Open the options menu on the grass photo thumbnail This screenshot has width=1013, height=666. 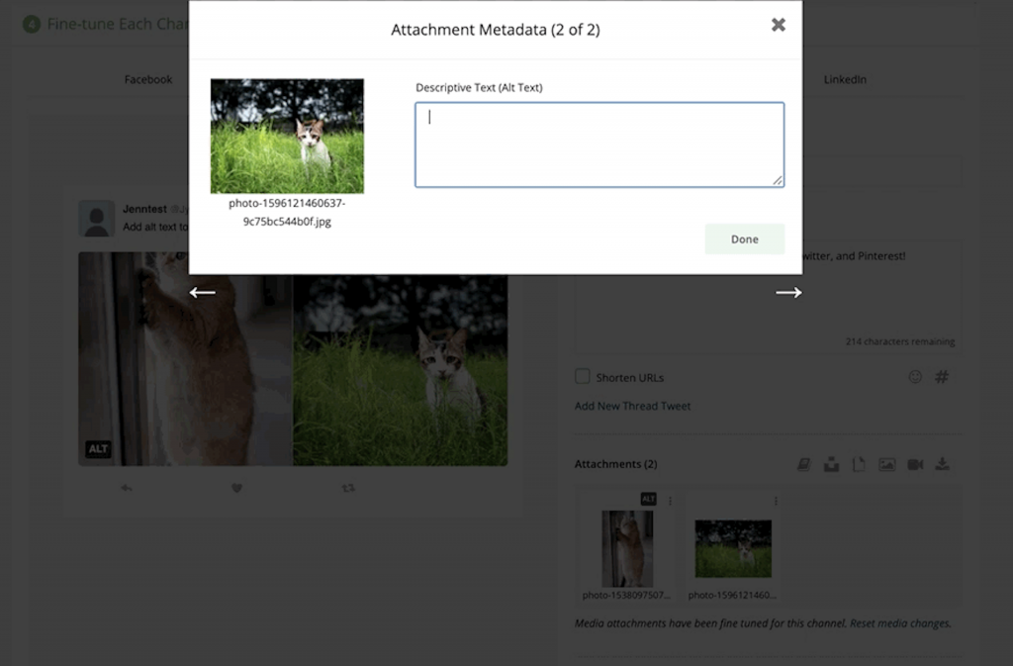click(777, 500)
